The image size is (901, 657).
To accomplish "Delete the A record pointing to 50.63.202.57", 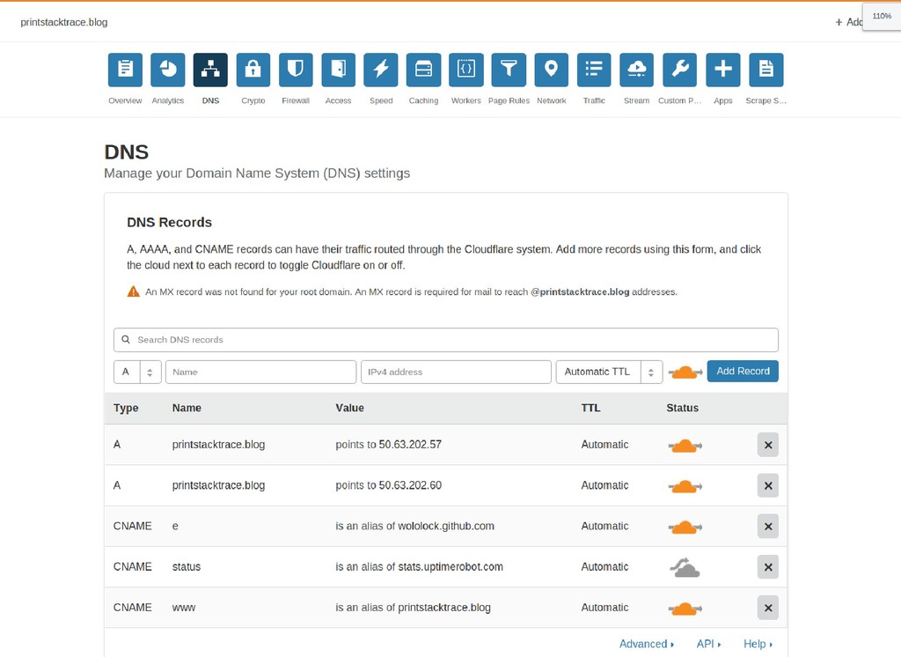I will (x=767, y=445).
